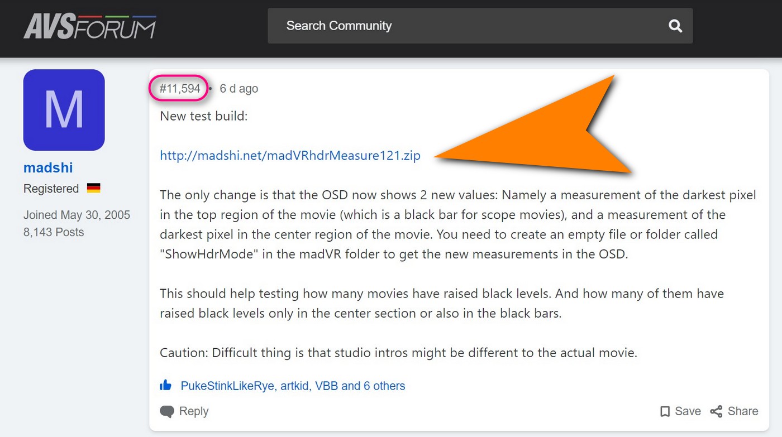Like the post with thumbs-up icon
Viewport: 782px width, 437px height.
166,386
